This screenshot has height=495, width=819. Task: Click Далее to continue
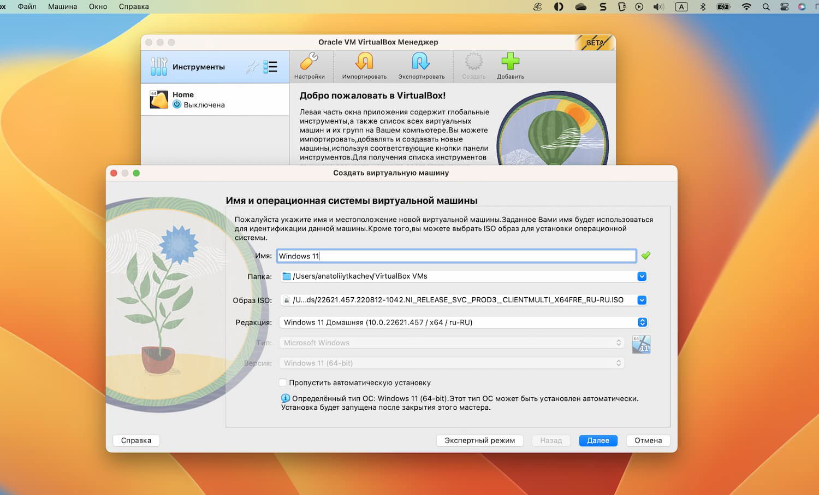[598, 440]
